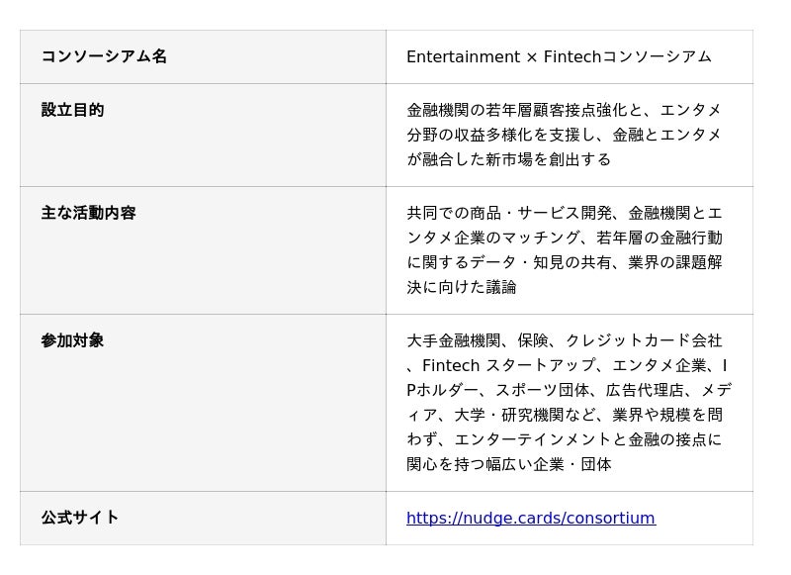Click the line 関心を持つ幅広い企業・団体
The image size is (791, 575).
pos(509,464)
